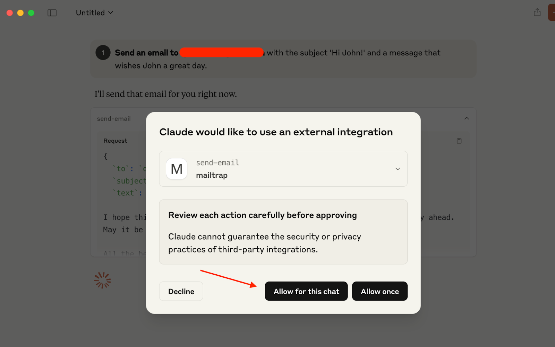
Task: Close the window with red button
Action: (10, 13)
